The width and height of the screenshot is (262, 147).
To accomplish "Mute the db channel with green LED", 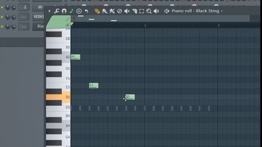I will (2, 7).
